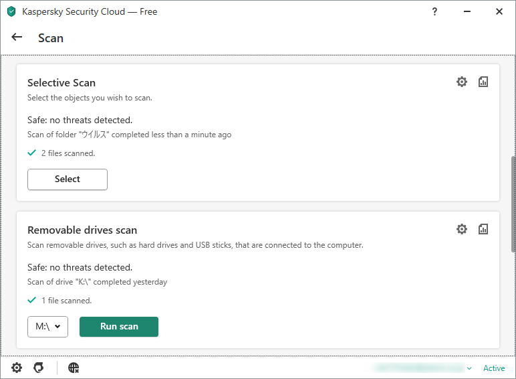Click the '2 files scanned.' text
The image size is (516, 379).
(68, 153)
